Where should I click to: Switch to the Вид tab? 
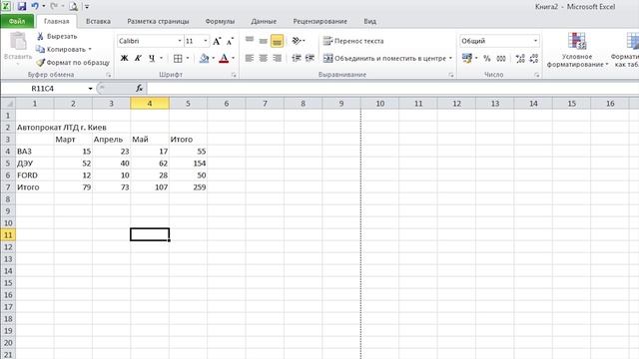[x=370, y=21]
